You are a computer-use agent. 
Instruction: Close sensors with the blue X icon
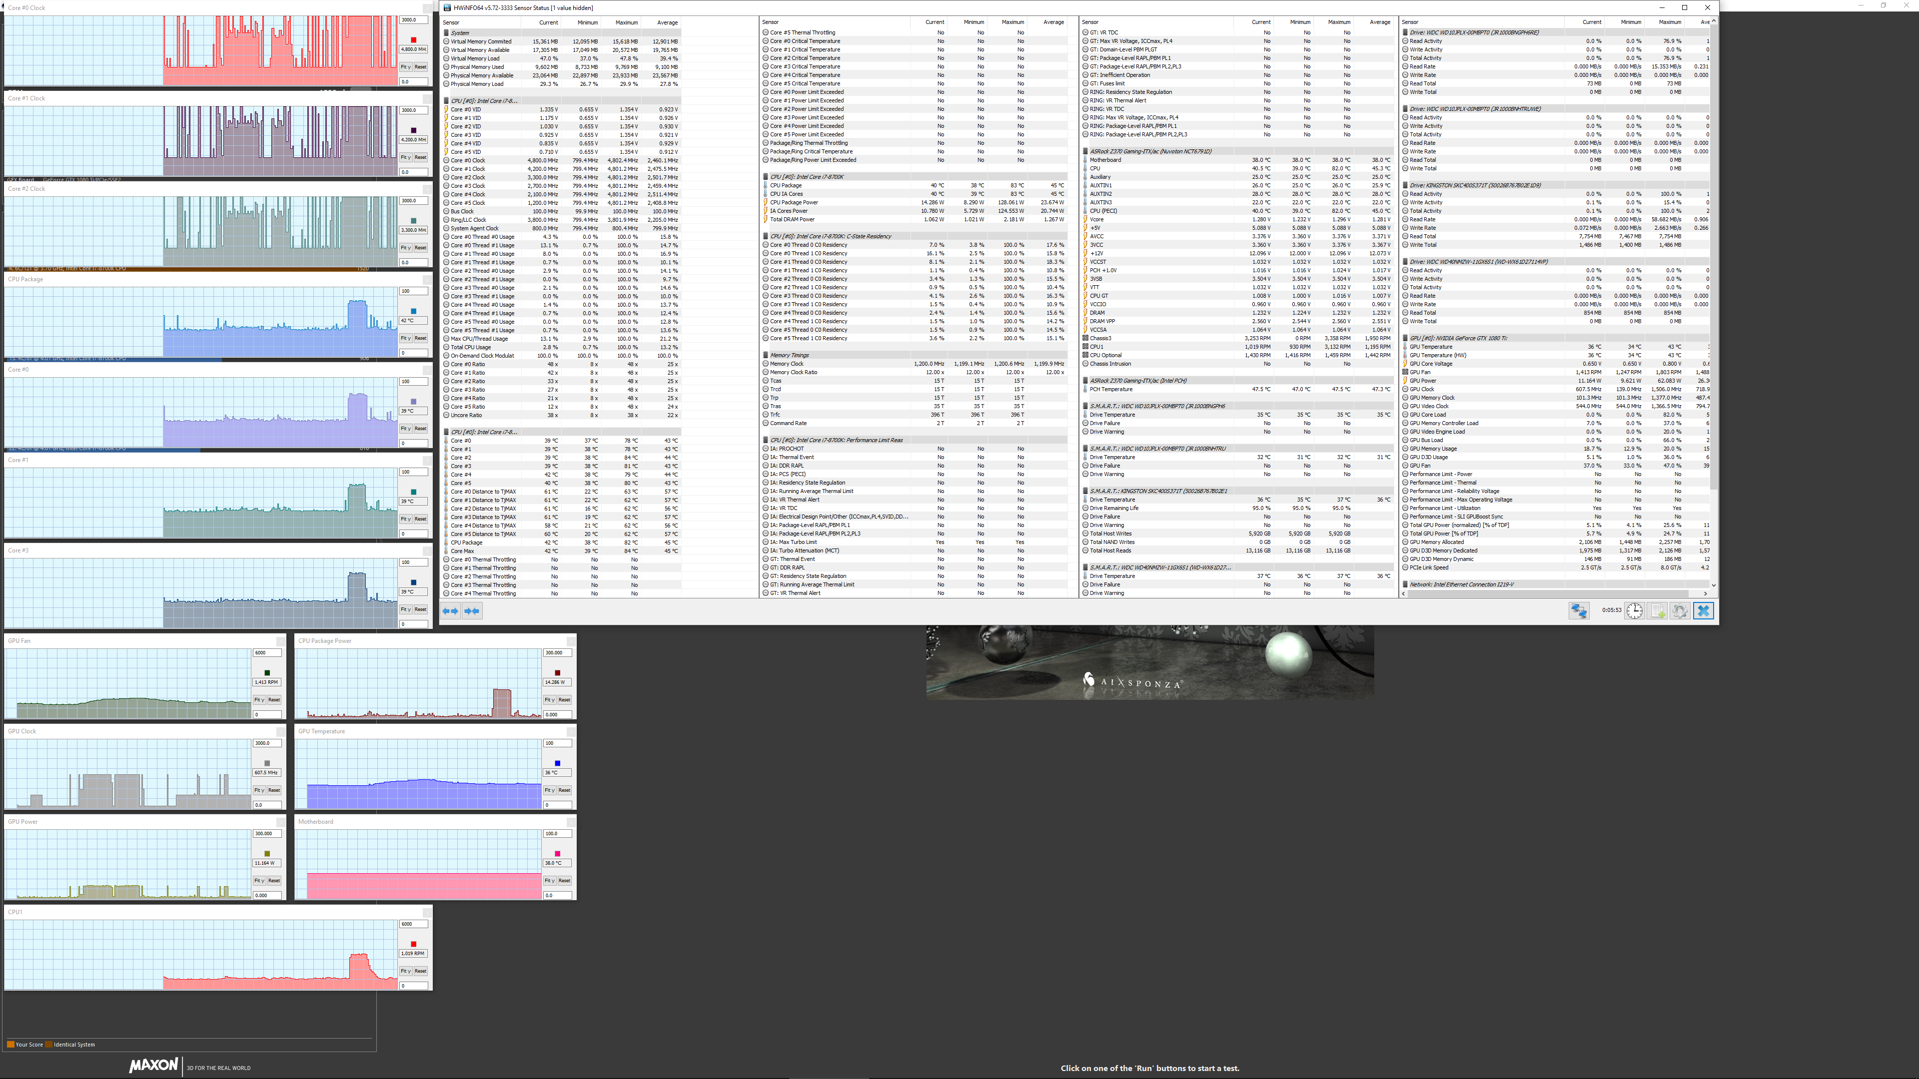(x=1703, y=610)
